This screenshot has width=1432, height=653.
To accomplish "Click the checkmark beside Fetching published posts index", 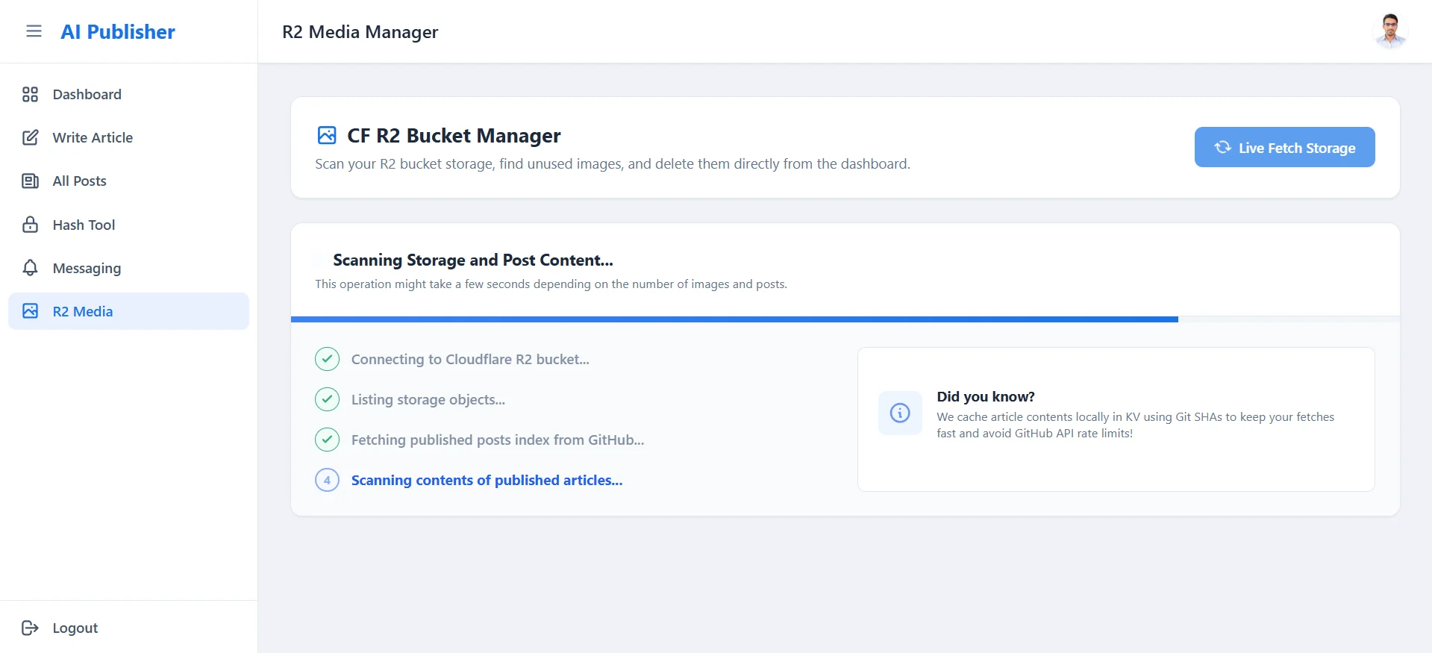I will (x=327, y=440).
